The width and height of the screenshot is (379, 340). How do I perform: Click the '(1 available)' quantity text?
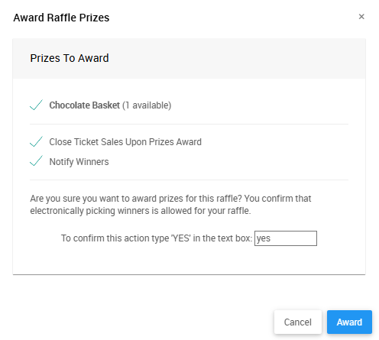tap(147, 105)
